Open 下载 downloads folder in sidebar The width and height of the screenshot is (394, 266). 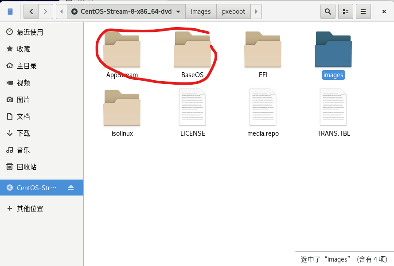click(42, 133)
